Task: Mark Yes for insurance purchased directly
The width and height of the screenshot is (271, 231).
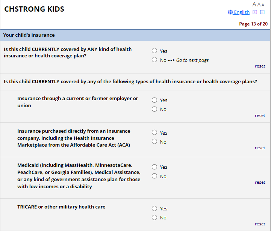Action: (154, 133)
